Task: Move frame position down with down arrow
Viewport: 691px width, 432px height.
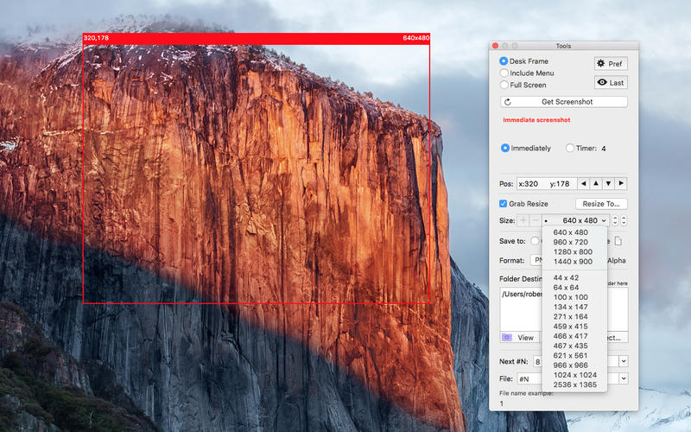Action: [x=608, y=184]
